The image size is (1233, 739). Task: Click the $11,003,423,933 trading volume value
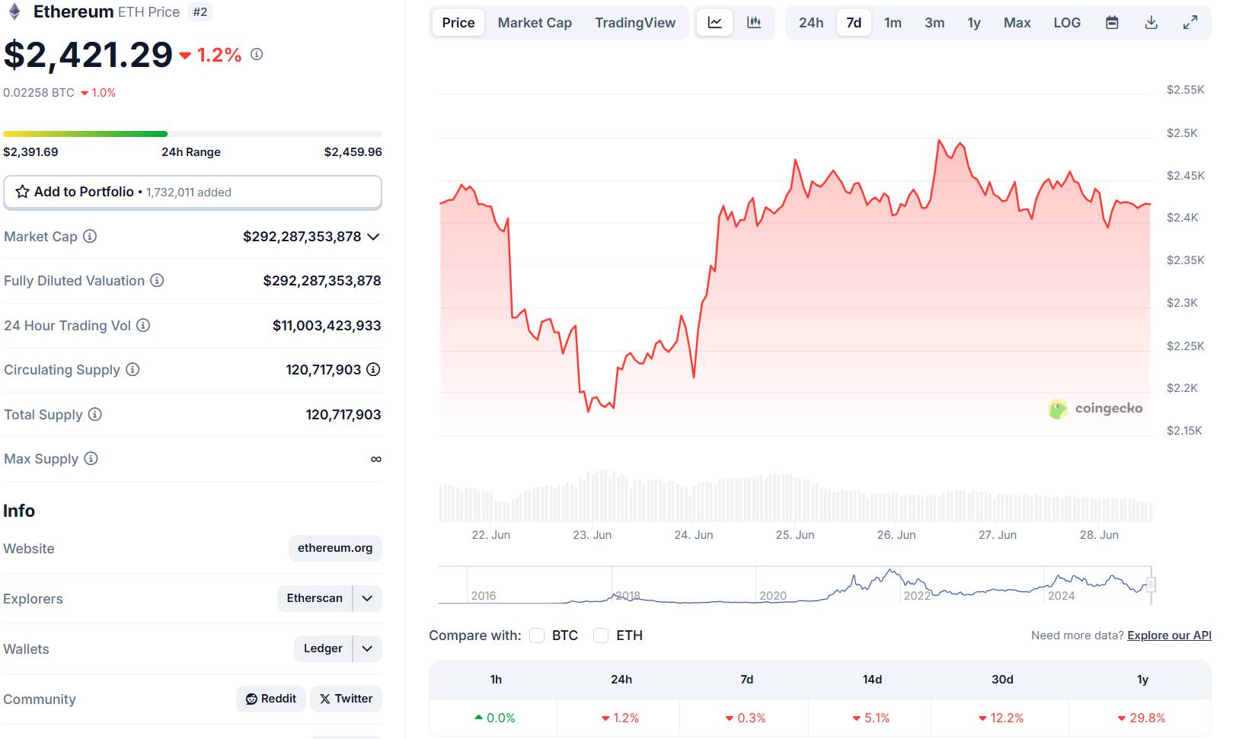327,326
